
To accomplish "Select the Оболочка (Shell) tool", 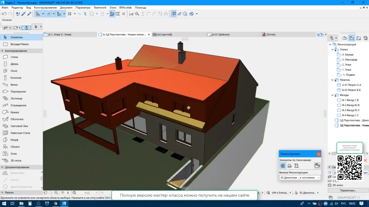I will point(21,119).
